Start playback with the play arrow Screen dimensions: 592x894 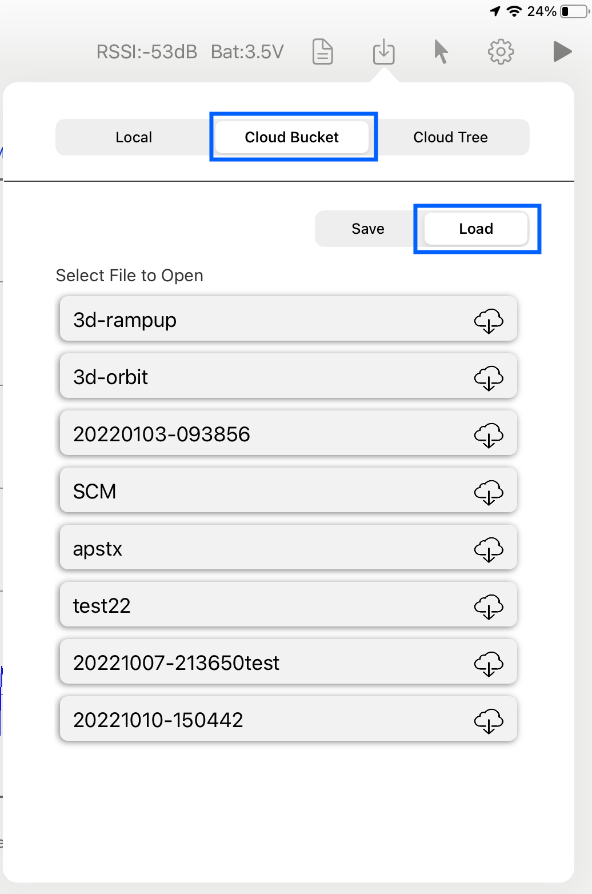(x=563, y=51)
